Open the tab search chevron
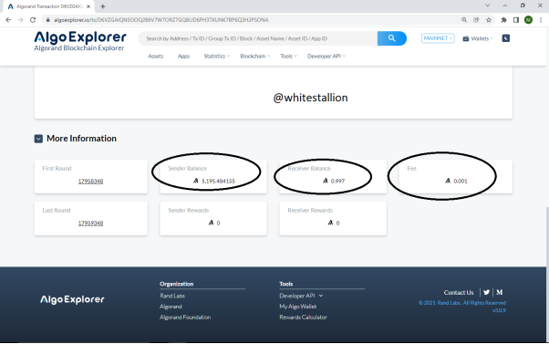 pyautogui.click(x=487, y=5)
